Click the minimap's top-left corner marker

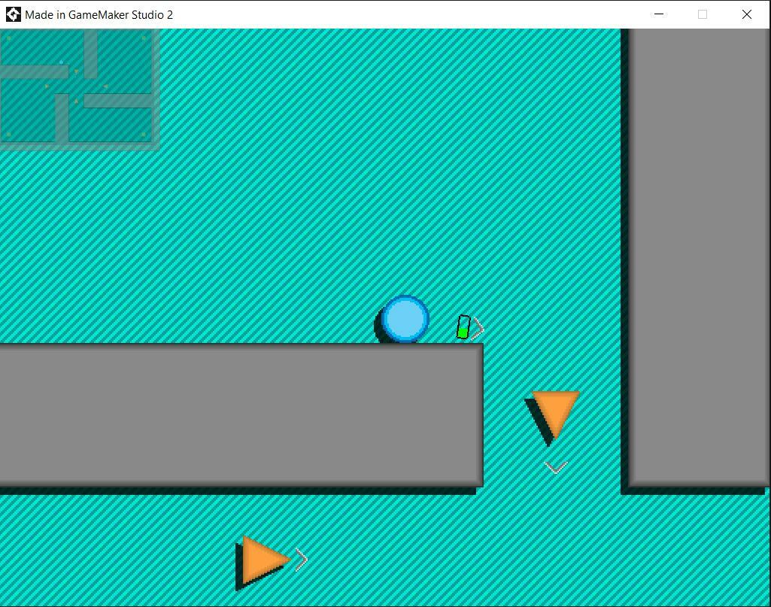pos(9,38)
